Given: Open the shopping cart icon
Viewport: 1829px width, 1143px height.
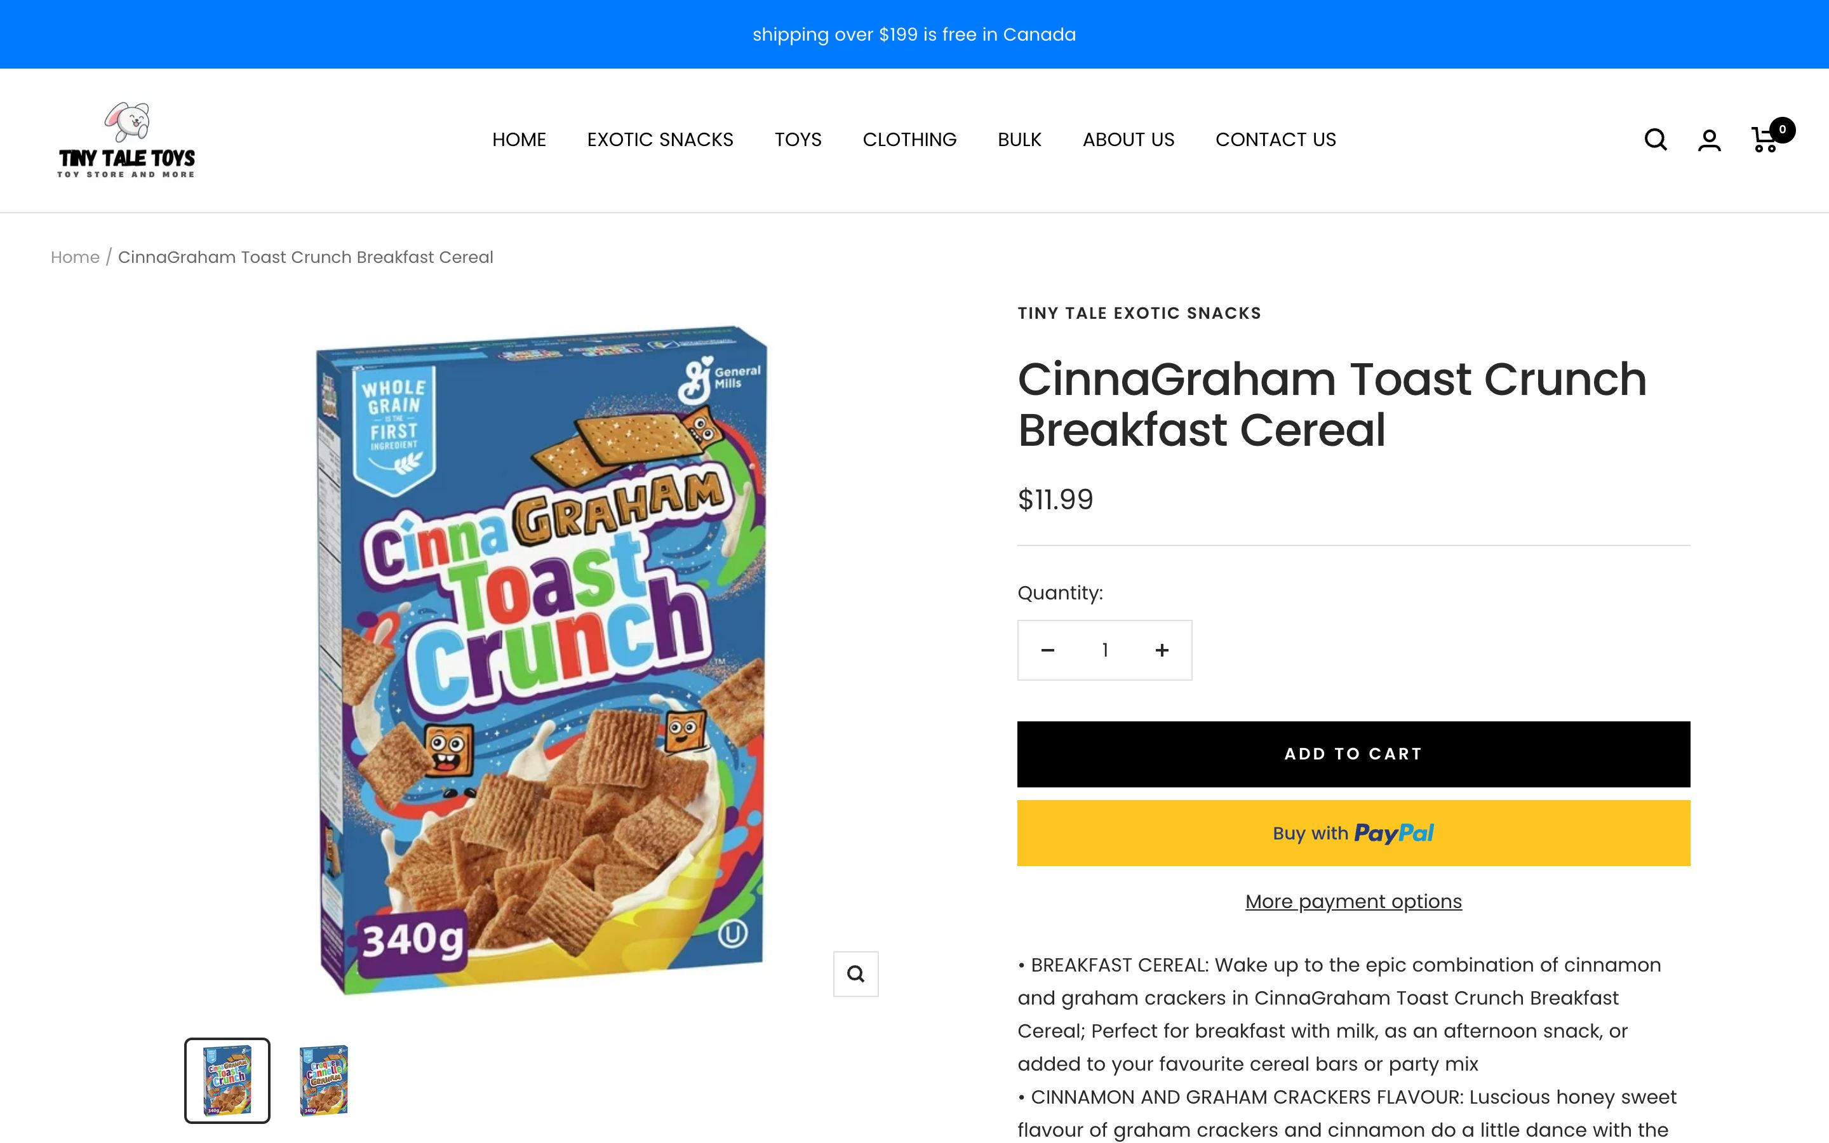Looking at the screenshot, I should click(x=1765, y=140).
